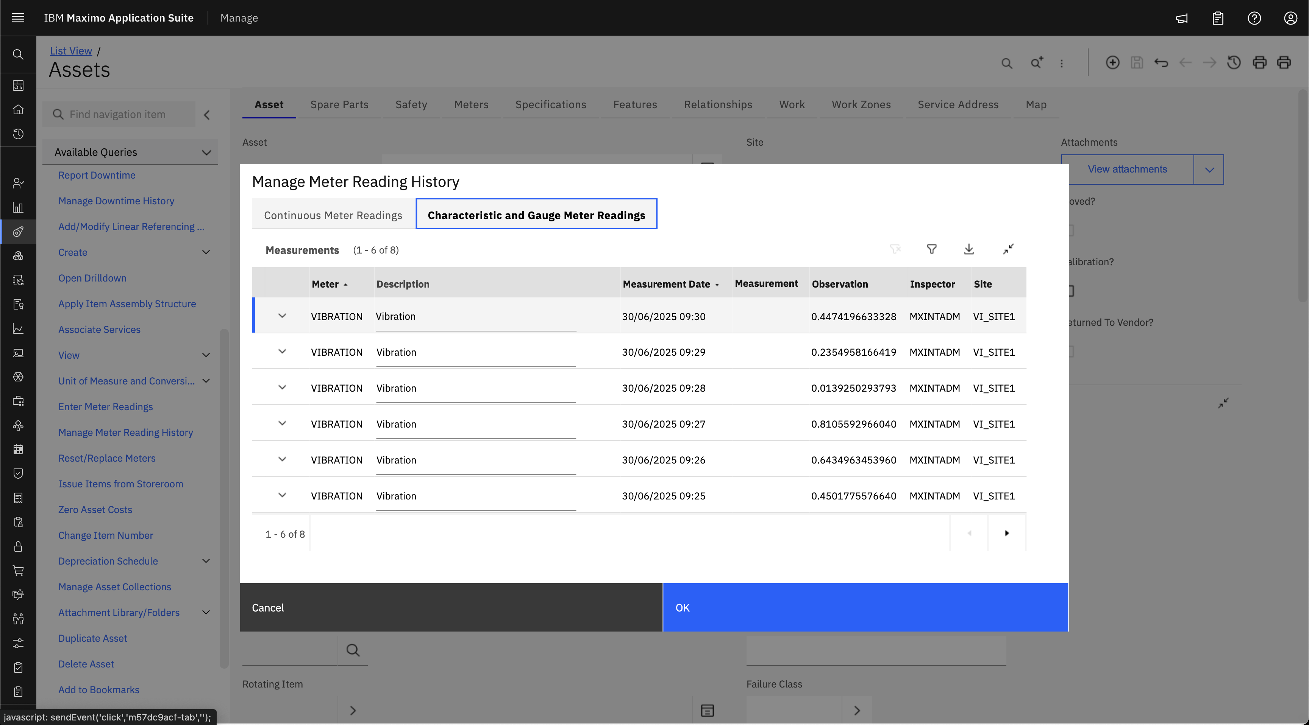Open the user profile icon
This screenshot has width=1309, height=725.
[1291, 18]
